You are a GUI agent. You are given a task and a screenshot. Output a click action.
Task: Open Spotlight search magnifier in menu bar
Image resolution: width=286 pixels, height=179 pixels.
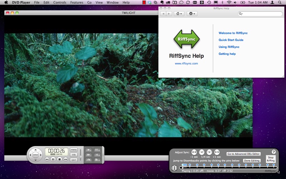click(x=280, y=3)
